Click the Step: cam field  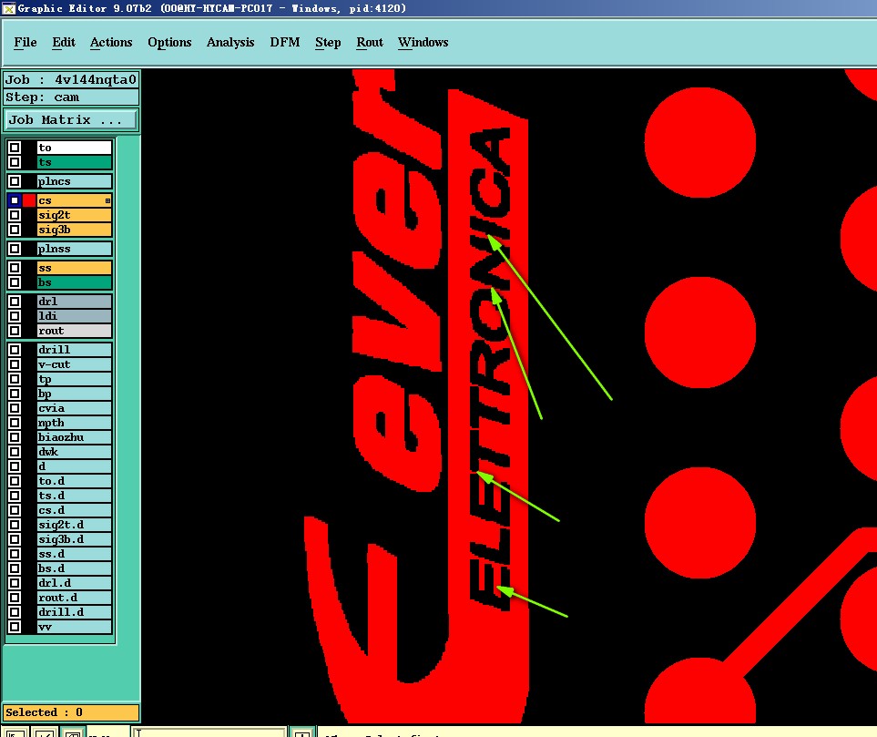(71, 97)
